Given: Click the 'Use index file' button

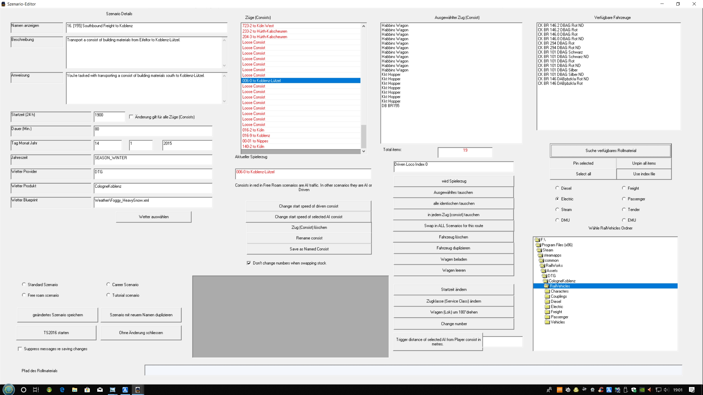Looking at the screenshot, I should 644,174.
